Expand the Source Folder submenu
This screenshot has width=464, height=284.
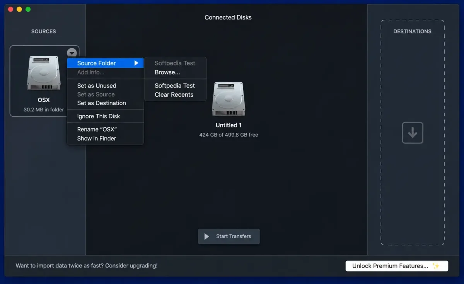click(105, 63)
